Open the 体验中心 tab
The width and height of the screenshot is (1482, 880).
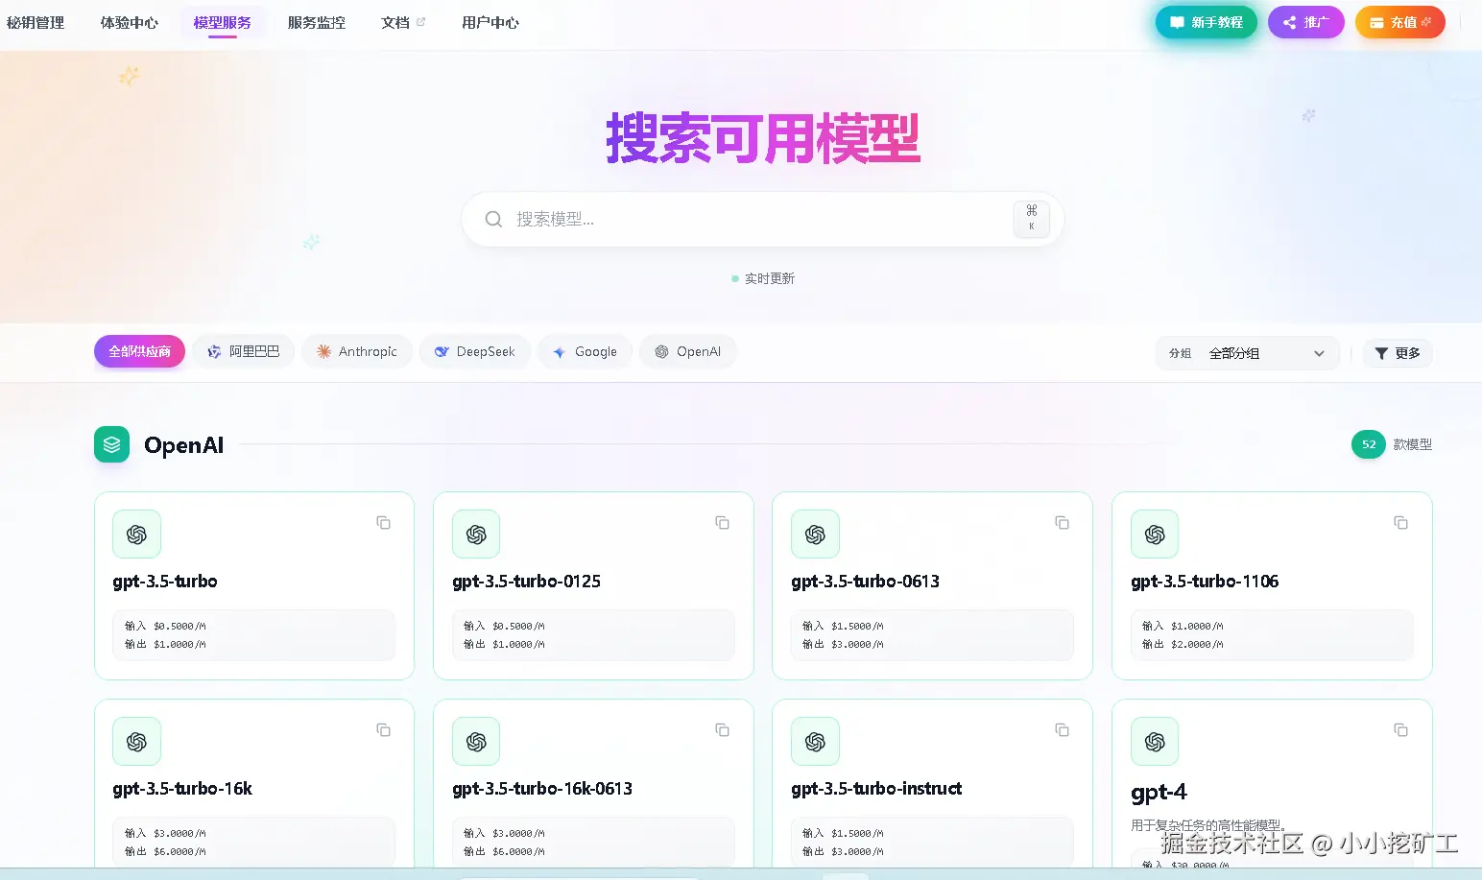(x=130, y=22)
